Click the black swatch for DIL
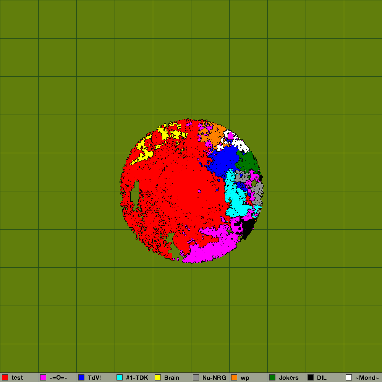The width and height of the screenshot is (382, 382). tap(311, 377)
